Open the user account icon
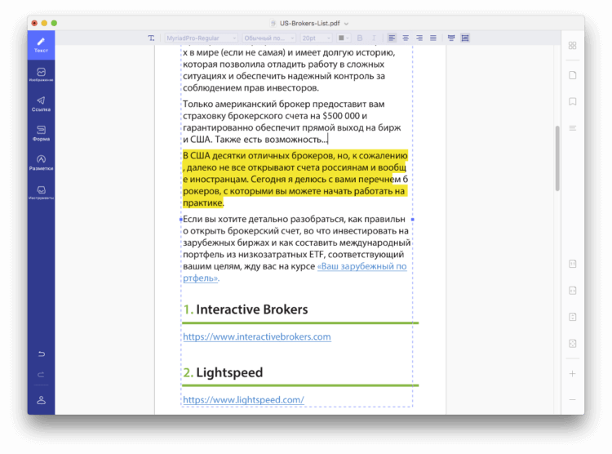 [41, 400]
